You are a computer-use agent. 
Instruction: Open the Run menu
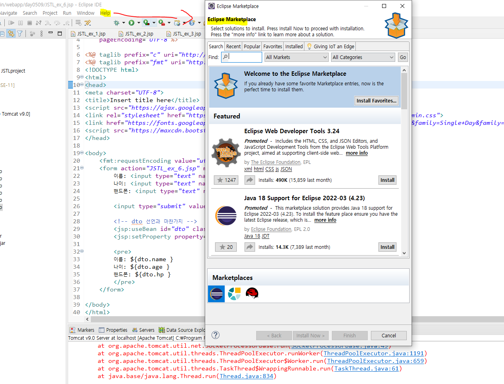pos(67,13)
